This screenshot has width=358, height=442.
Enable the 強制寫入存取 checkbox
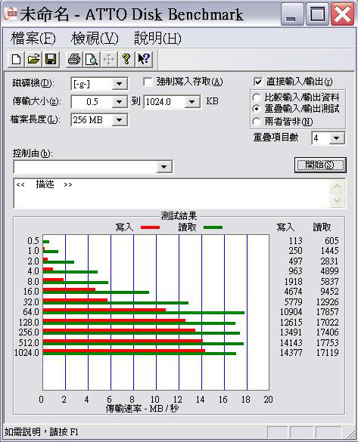click(148, 82)
